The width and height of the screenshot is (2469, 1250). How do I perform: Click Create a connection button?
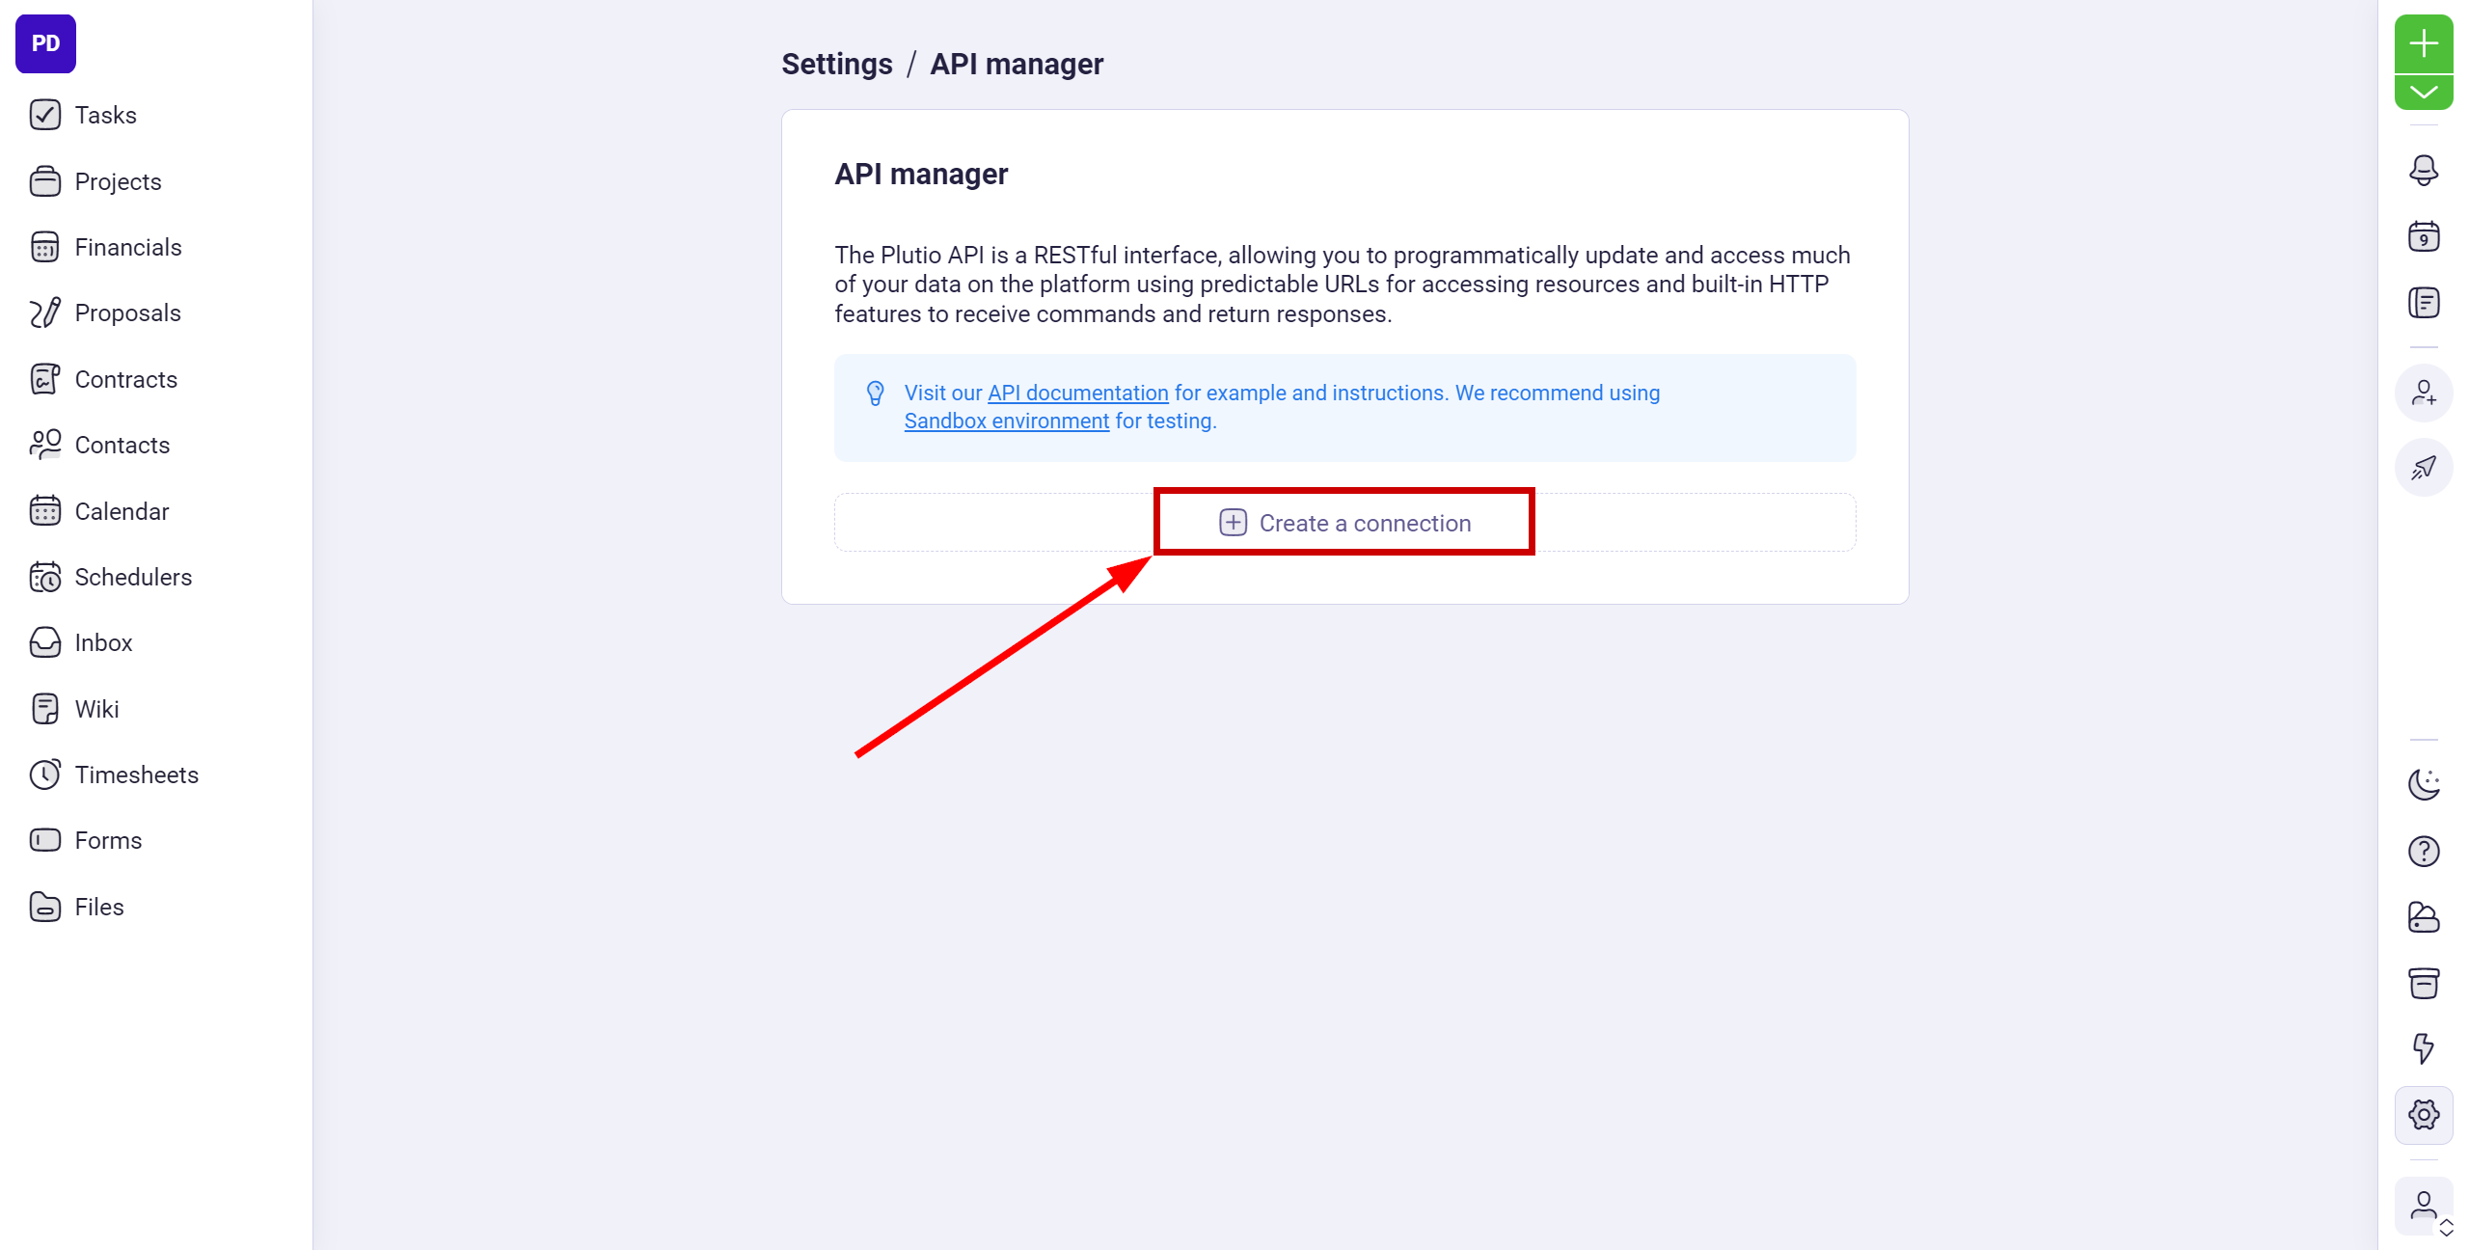point(1343,522)
